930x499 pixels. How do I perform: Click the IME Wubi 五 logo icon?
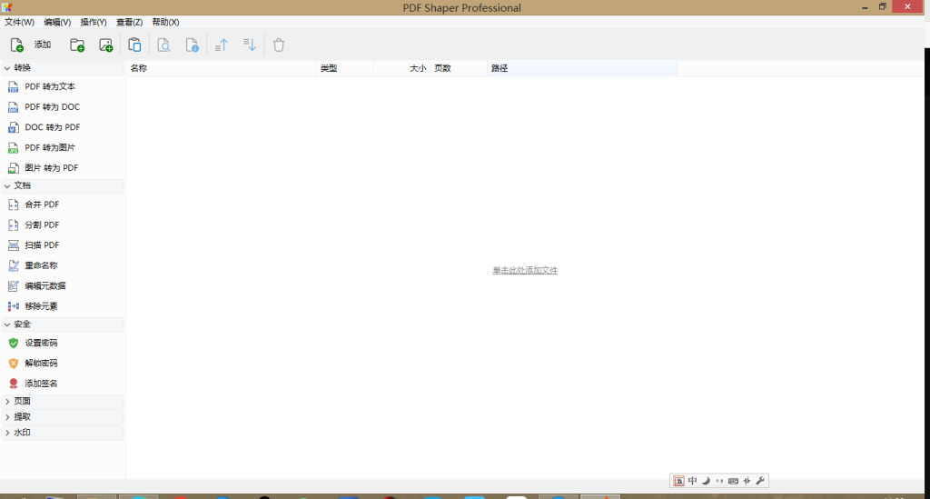(678, 481)
